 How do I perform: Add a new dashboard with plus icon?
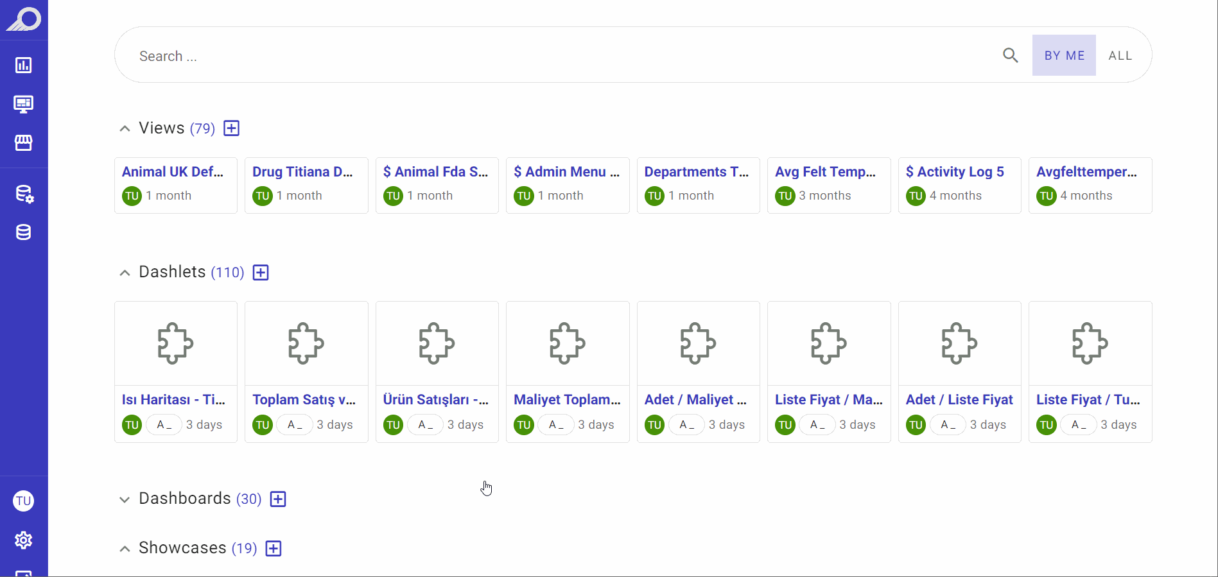click(278, 499)
